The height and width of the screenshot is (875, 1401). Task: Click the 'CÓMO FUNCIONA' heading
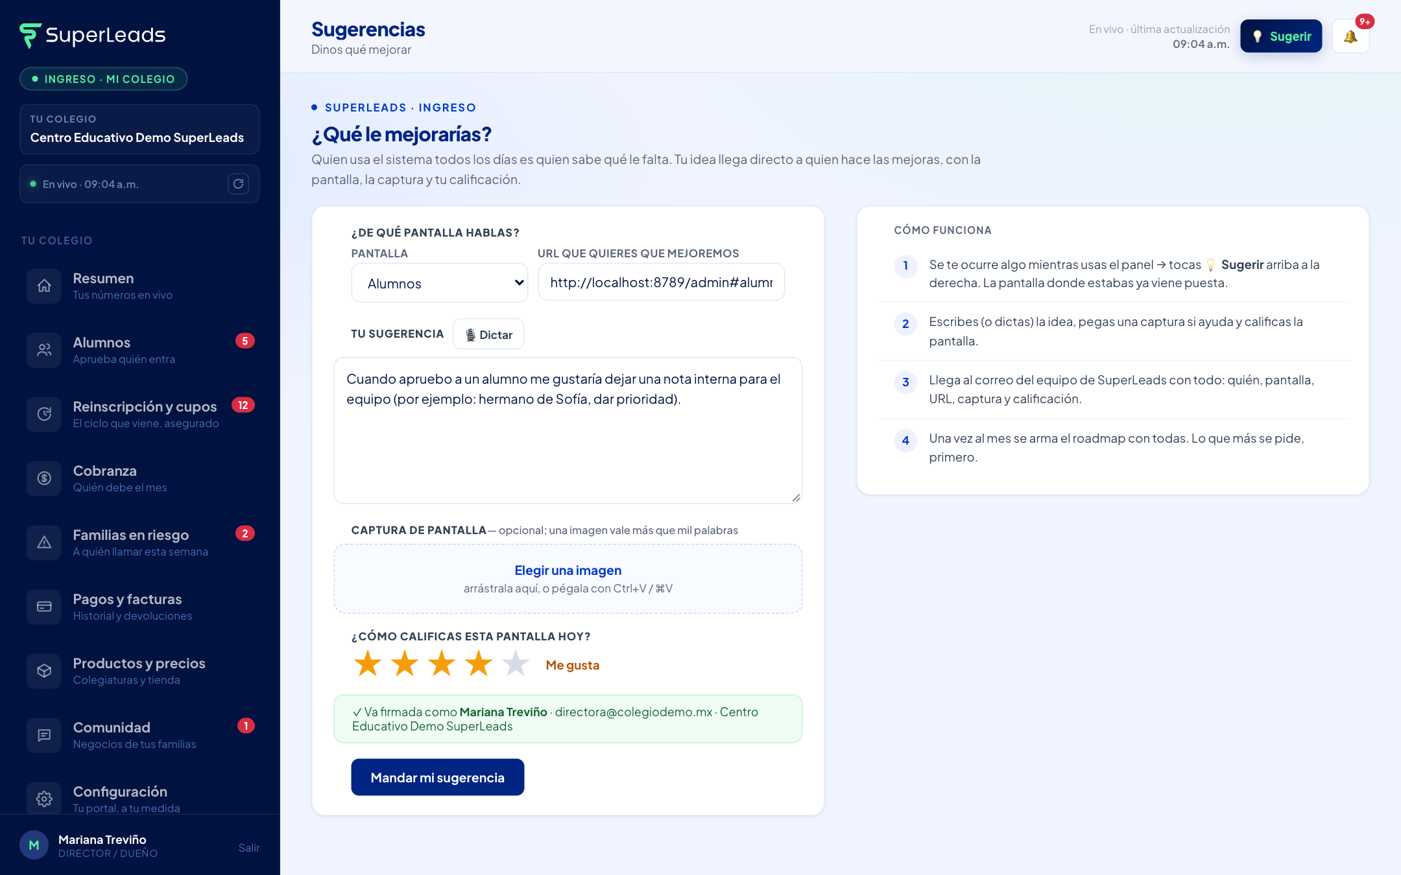[942, 230]
